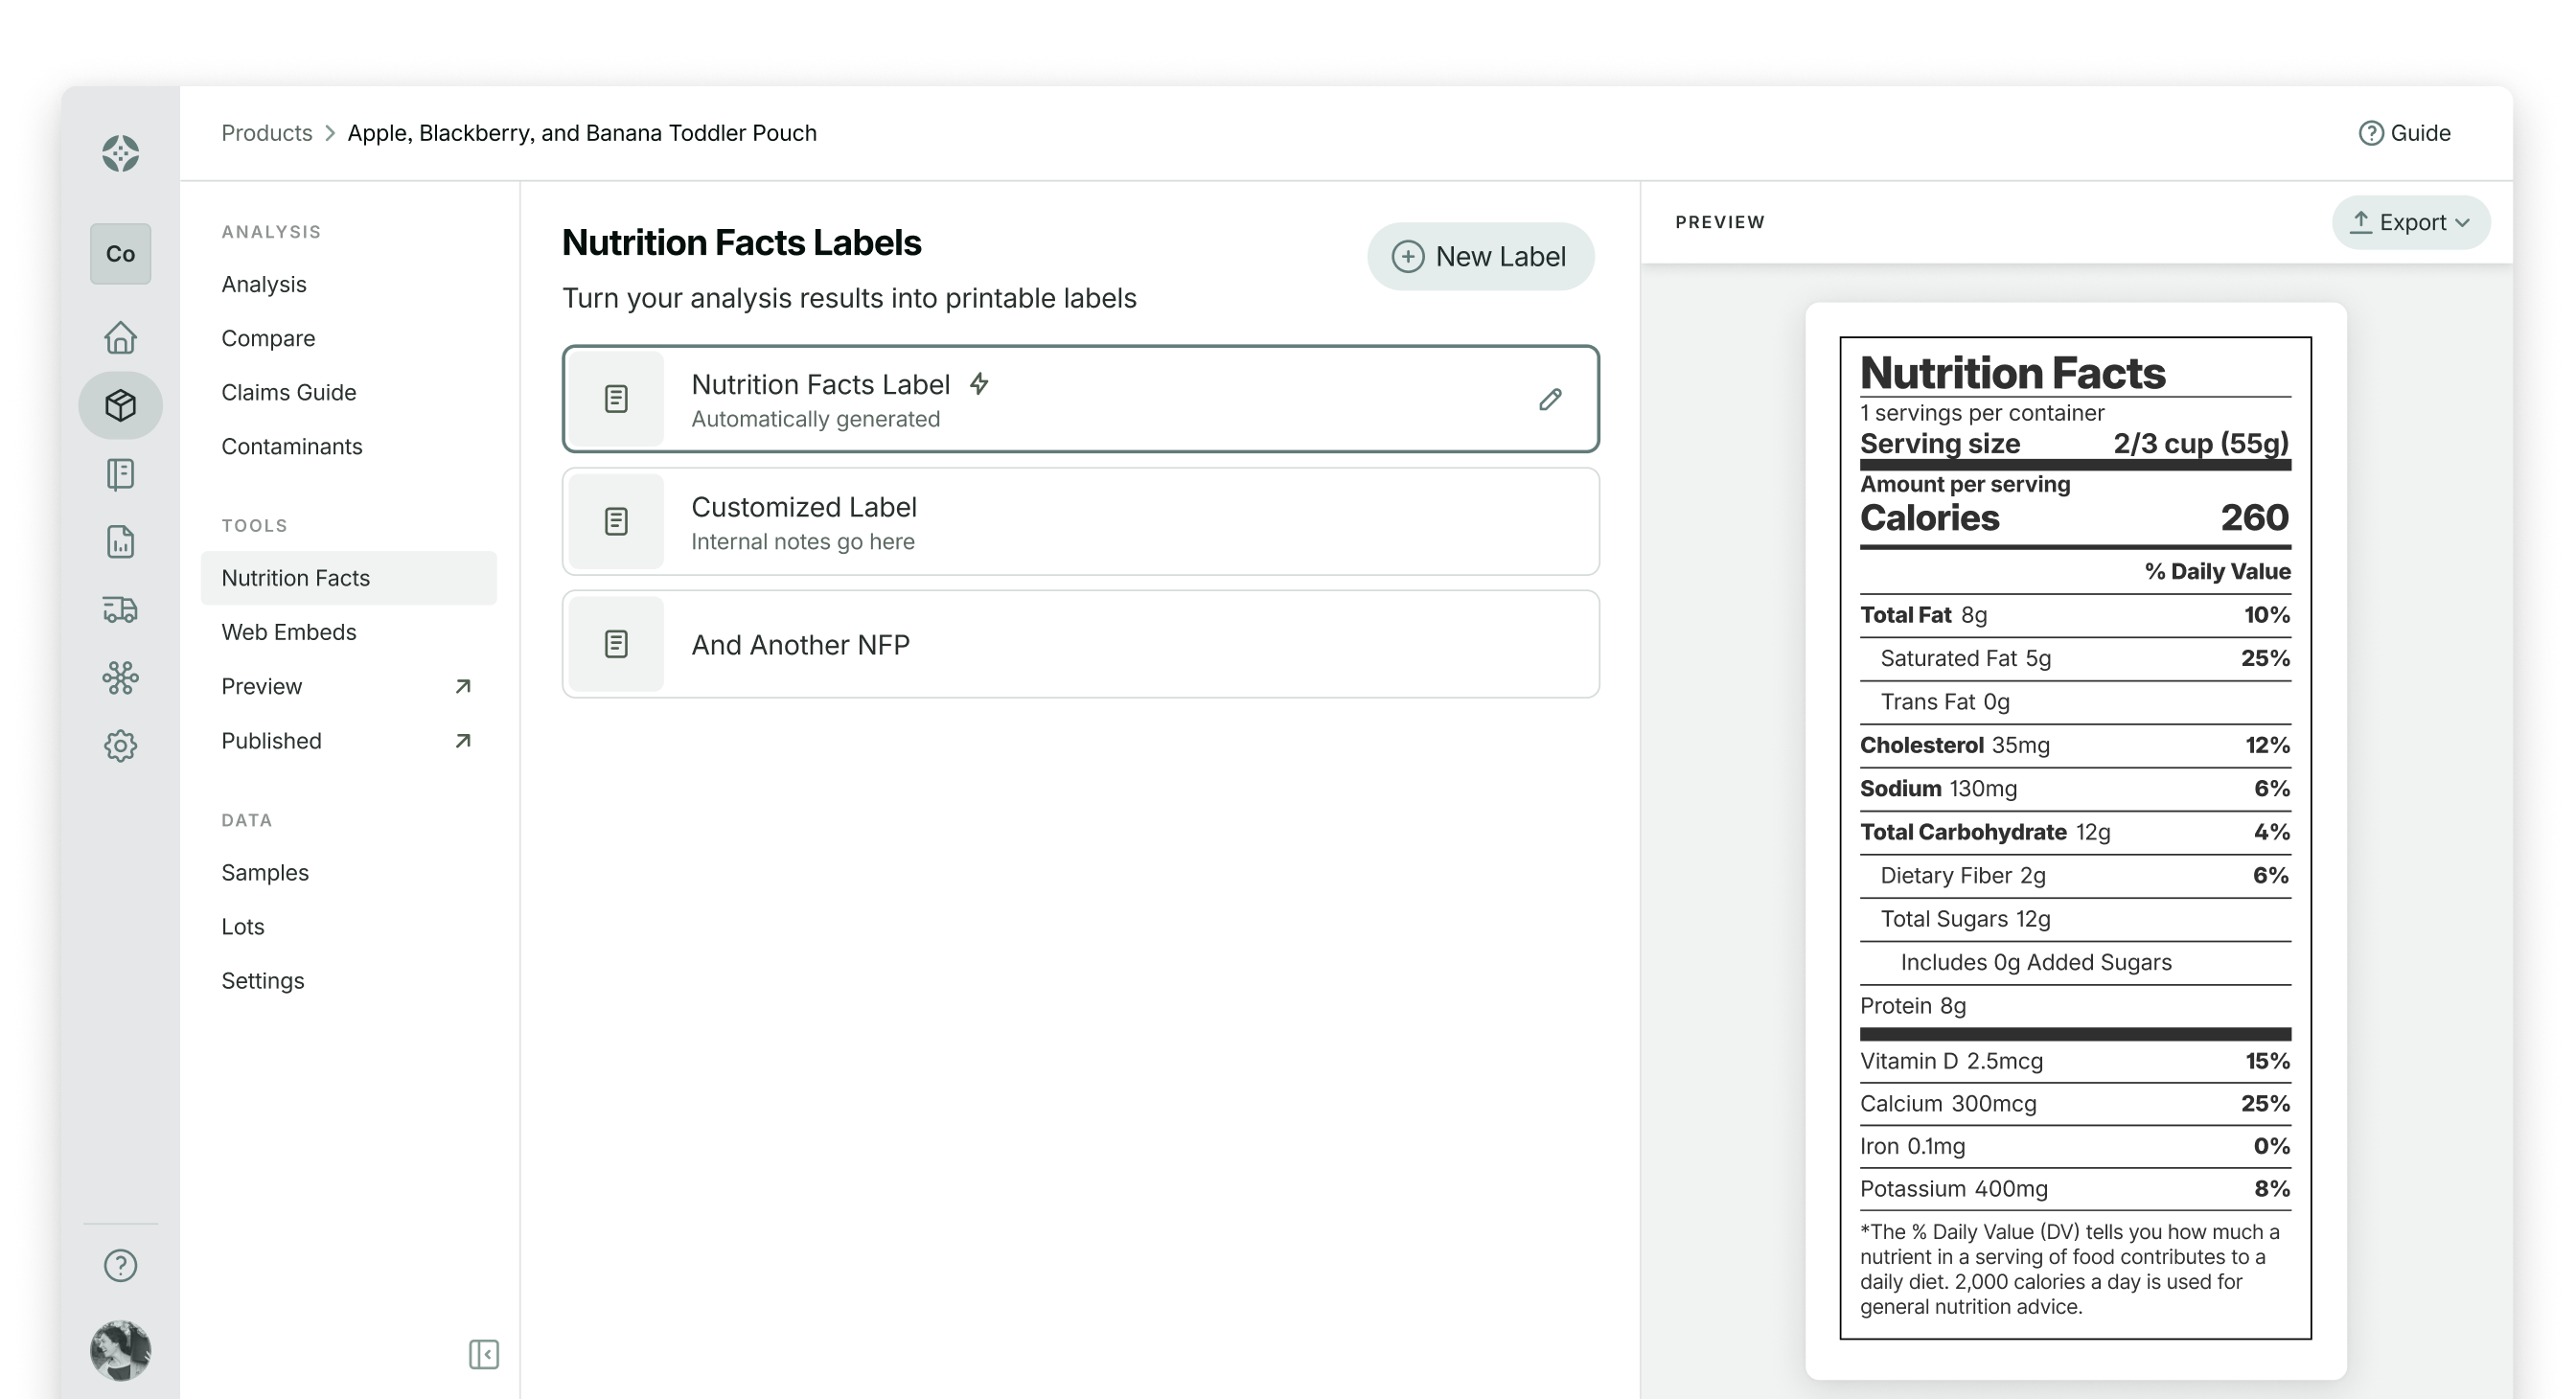This screenshot has width=2576, height=1399.
Task: Open the reports document chart icon
Action: pos(120,542)
